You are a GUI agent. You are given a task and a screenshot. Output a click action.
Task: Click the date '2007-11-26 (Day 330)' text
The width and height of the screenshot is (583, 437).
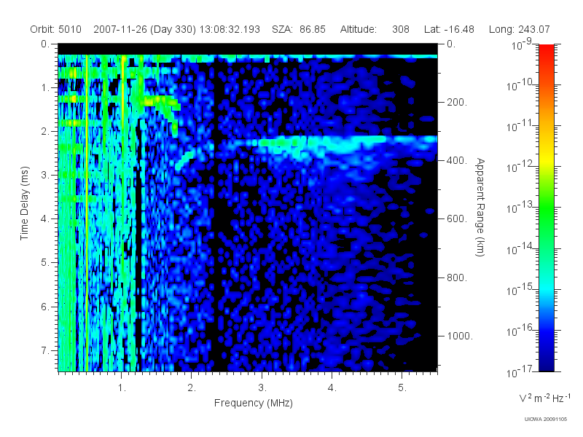(x=144, y=29)
